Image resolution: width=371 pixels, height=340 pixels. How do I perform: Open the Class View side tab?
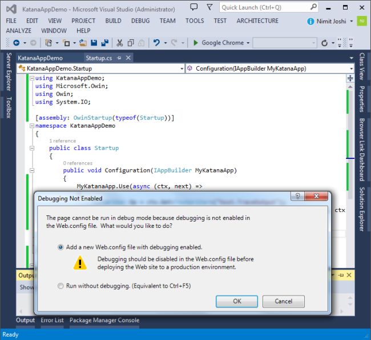(362, 66)
